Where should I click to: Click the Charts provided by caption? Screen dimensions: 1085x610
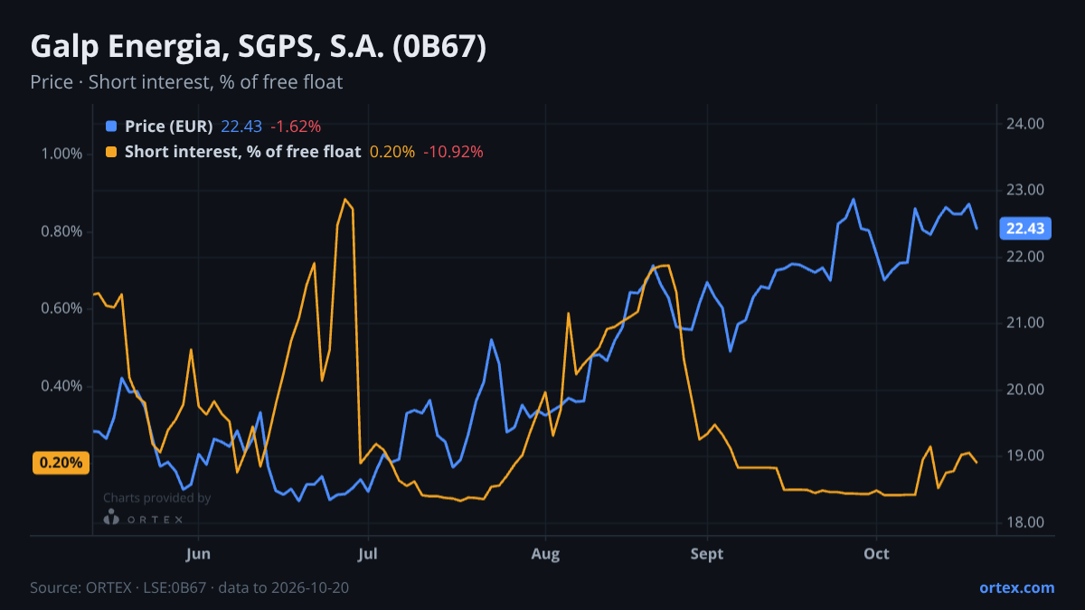(157, 498)
